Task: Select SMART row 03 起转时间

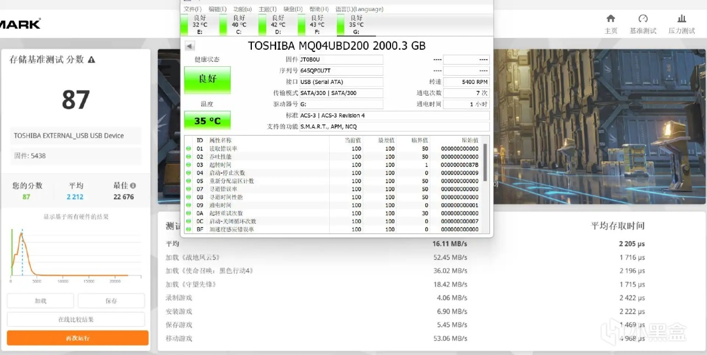Action: (333, 165)
